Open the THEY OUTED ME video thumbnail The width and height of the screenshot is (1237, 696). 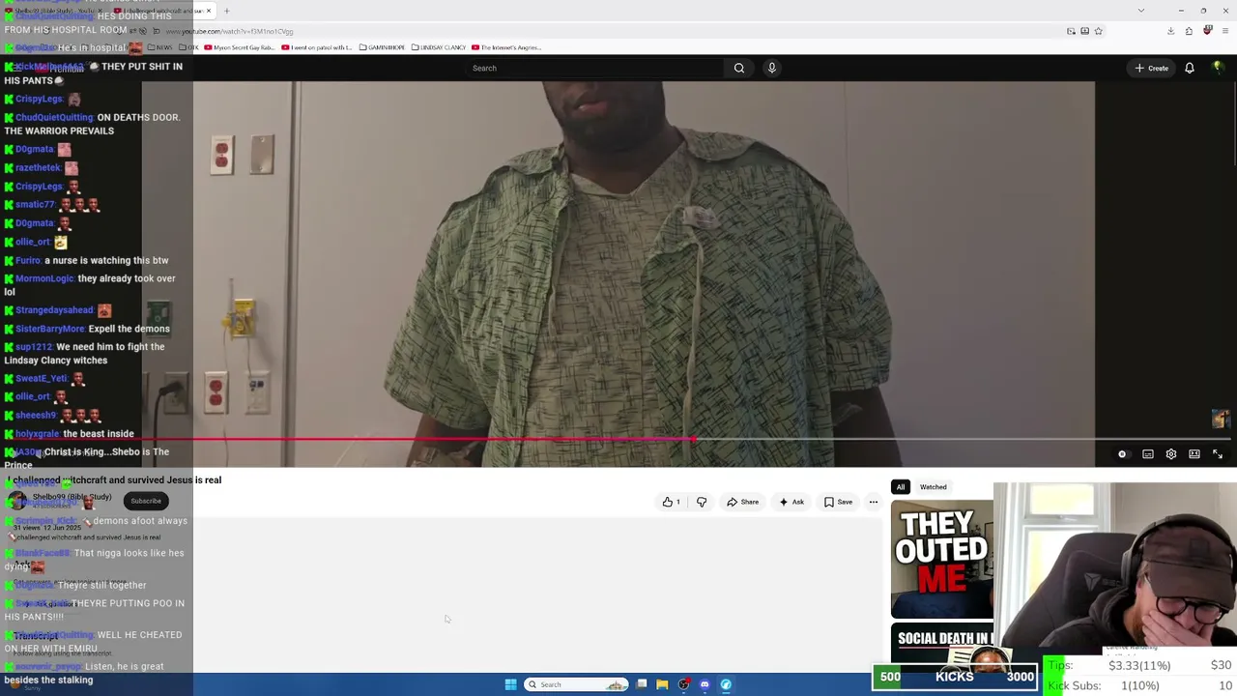942,559
